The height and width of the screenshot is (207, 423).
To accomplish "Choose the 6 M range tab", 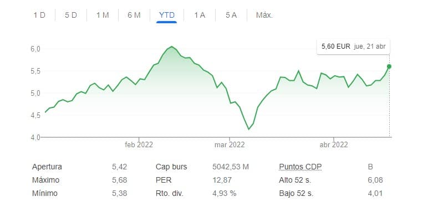I will click(x=134, y=15).
